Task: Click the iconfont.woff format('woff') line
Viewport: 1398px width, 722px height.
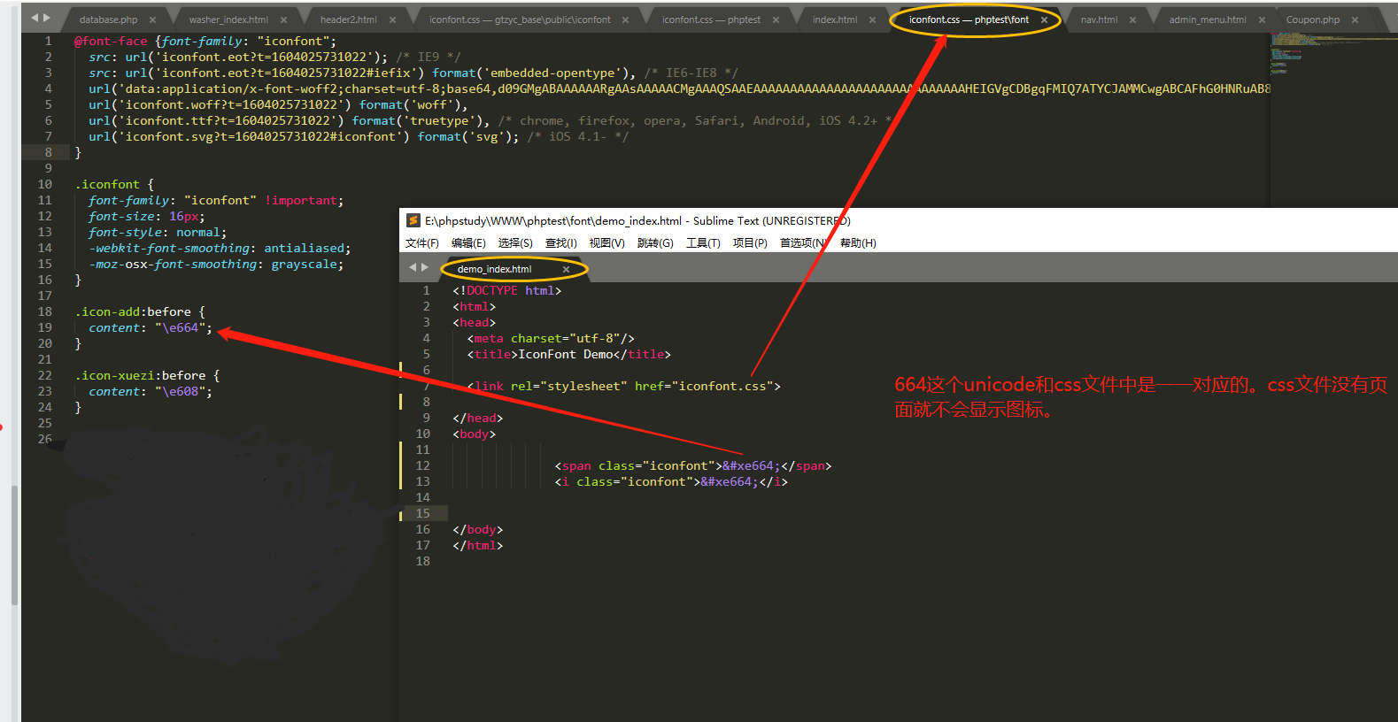Action: pyautogui.click(x=278, y=104)
